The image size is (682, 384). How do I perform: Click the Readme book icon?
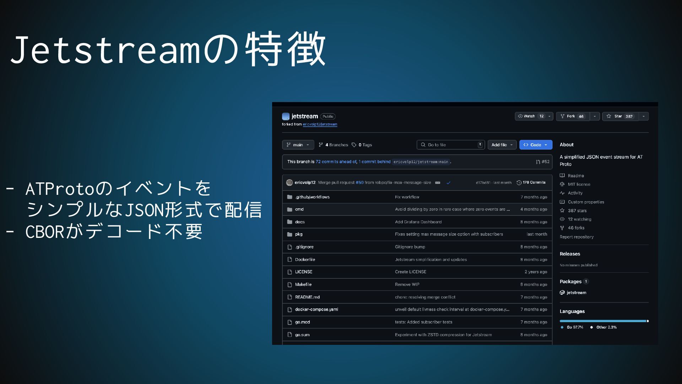point(562,176)
